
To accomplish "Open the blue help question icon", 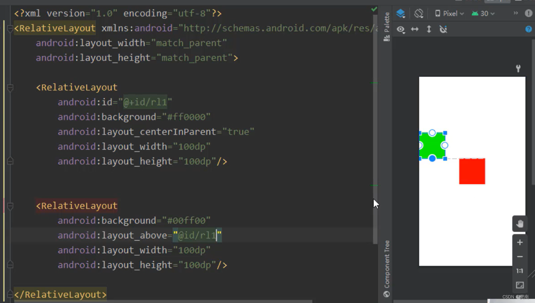I will pyautogui.click(x=528, y=29).
